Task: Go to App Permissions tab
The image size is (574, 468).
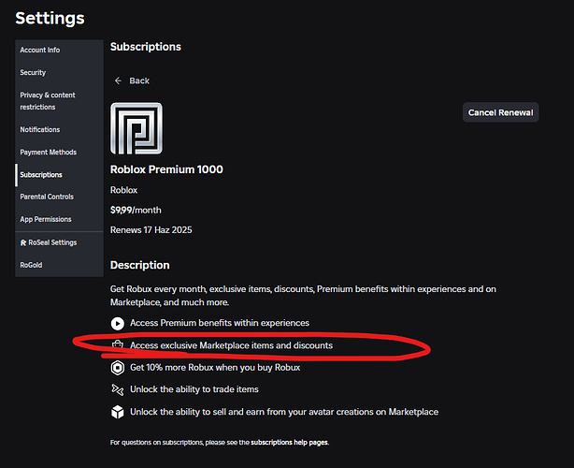Action: 45,219
